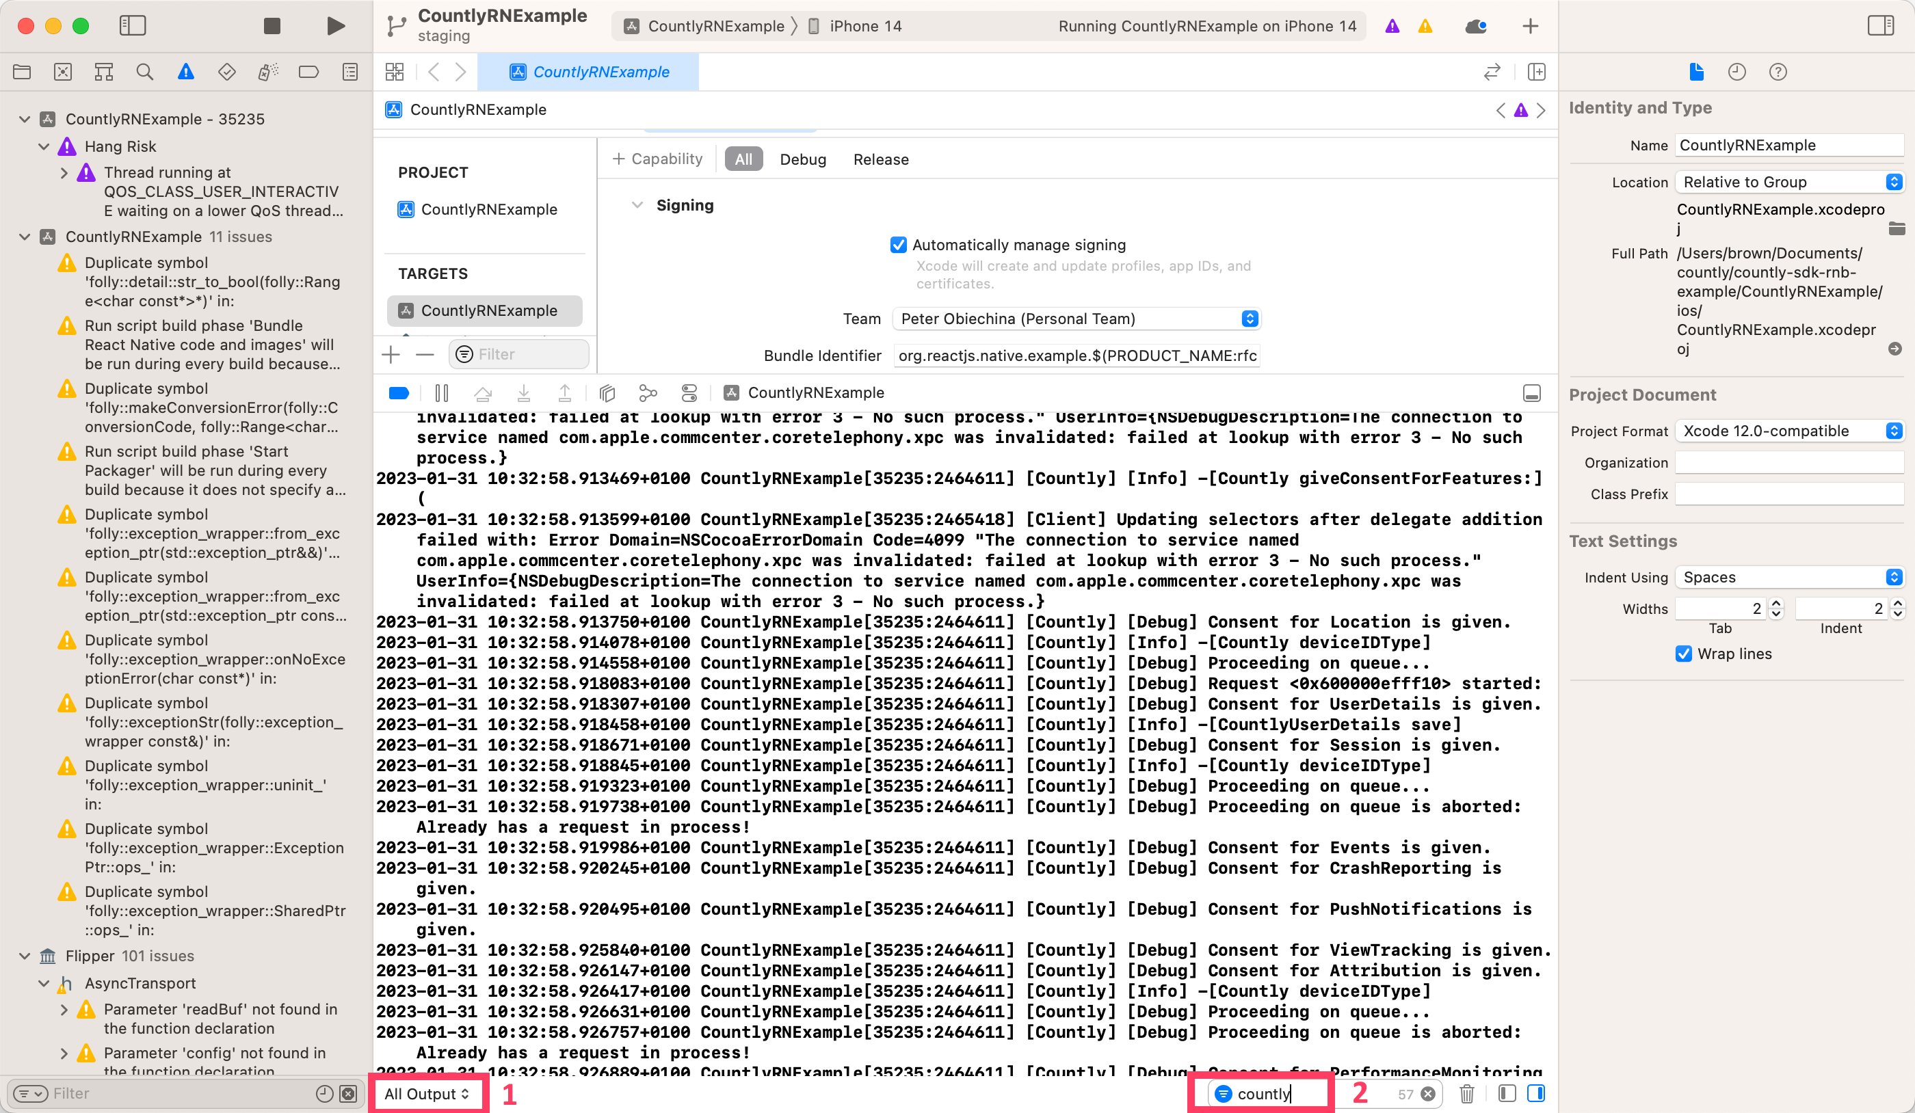This screenshot has width=1915, height=1113.
Task: Clear the countly console filter text
Action: coord(1428,1094)
